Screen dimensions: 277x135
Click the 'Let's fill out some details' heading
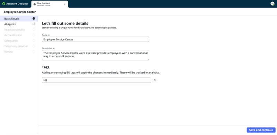(65, 23)
